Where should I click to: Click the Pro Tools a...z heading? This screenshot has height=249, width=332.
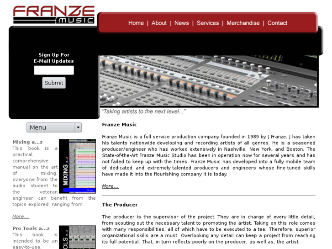tap(31, 228)
